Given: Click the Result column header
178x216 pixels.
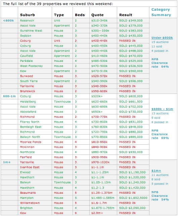Looking at the screenshot, I should coord(126,15).
